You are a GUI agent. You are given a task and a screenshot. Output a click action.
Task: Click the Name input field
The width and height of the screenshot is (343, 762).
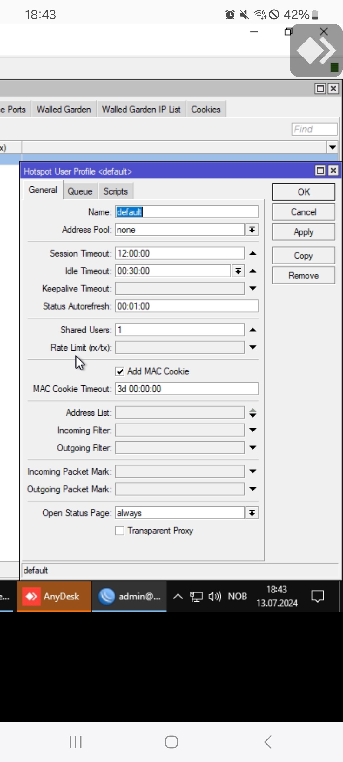click(x=187, y=212)
